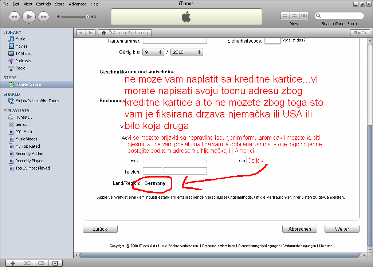
Task: Switch to Cover Flow view icon
Action: point(304,15)
